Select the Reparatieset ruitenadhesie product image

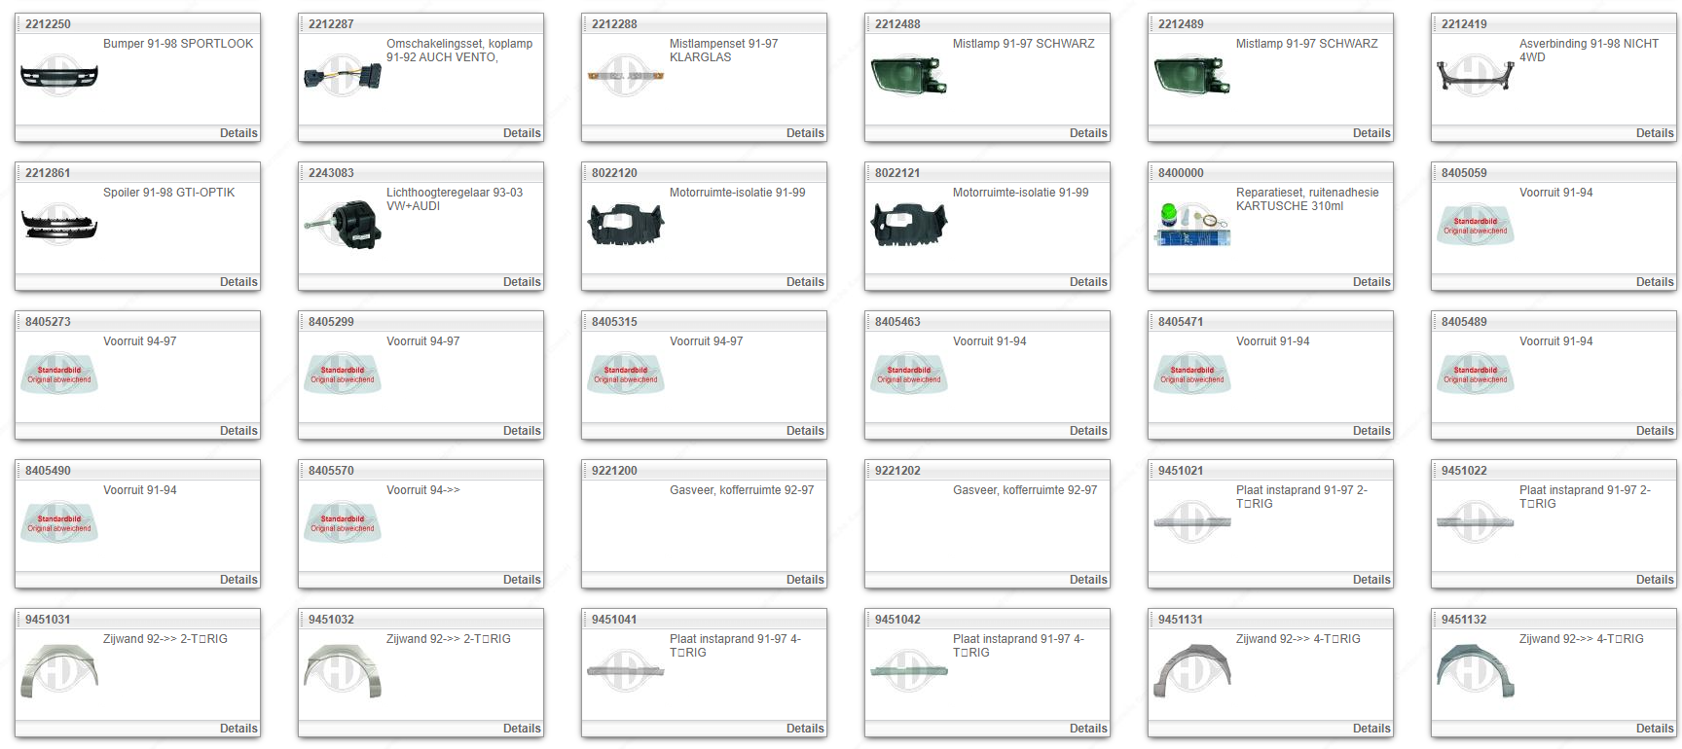pos(1192,225)
